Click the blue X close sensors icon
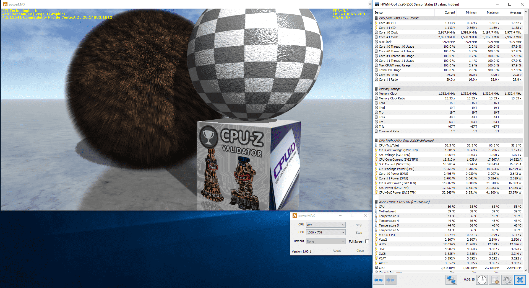Image resolution: width=529 pixels, height=288 pixels. pos(520,280)
